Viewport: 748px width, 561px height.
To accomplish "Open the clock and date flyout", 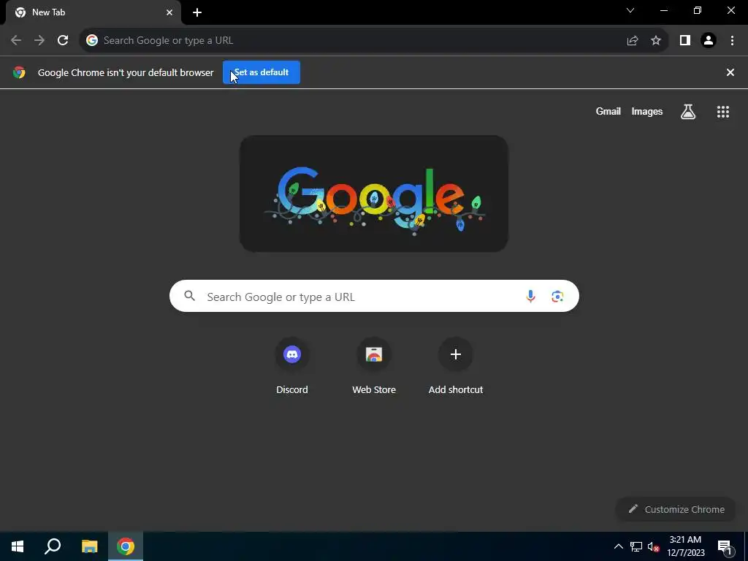I will pyautogui.click(x=685, y=546).
